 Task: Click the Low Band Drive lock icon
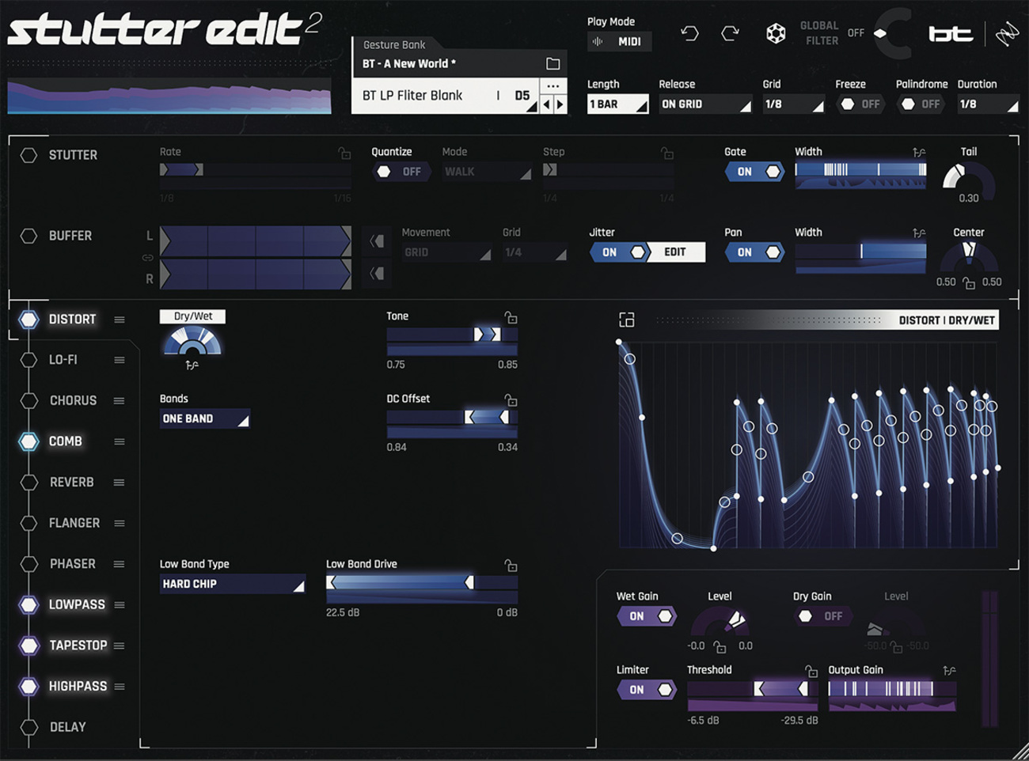(511, 565)
